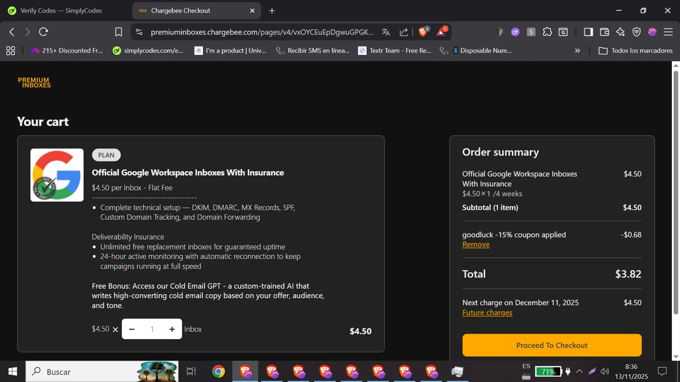
Task: Click the battery 71% indicator
Action: point(548,372)
